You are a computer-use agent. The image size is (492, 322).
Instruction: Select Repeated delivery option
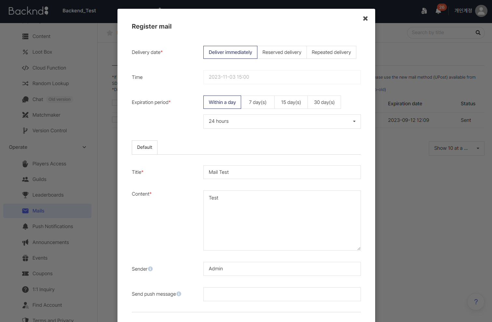coord(331,52)
